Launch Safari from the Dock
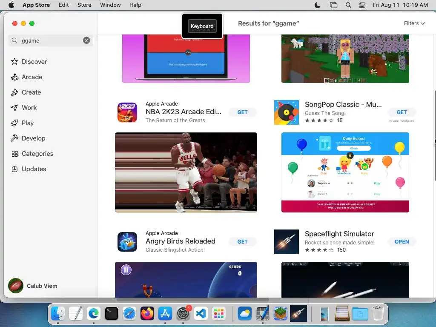 tap(129, 314)
